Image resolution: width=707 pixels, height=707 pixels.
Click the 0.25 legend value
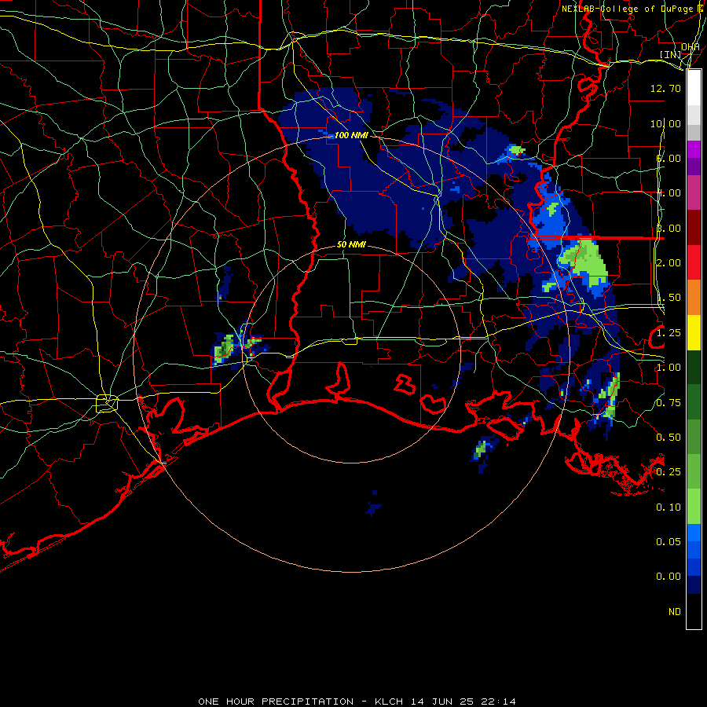(669, 472)
